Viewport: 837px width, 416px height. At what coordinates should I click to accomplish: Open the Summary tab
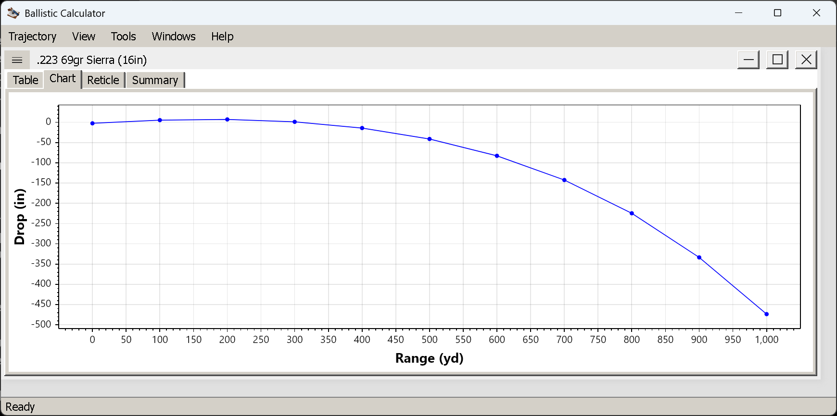[x=155, y=80]
